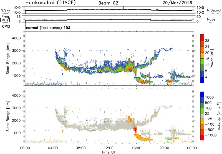This screenshot has height=154, width=222.
Task: Click the -1000 label on the velocity colorbar
Action: [x=211, y=135]
